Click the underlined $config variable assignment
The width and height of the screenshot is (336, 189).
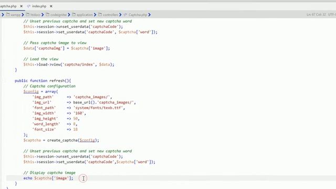tap(31, 91)
